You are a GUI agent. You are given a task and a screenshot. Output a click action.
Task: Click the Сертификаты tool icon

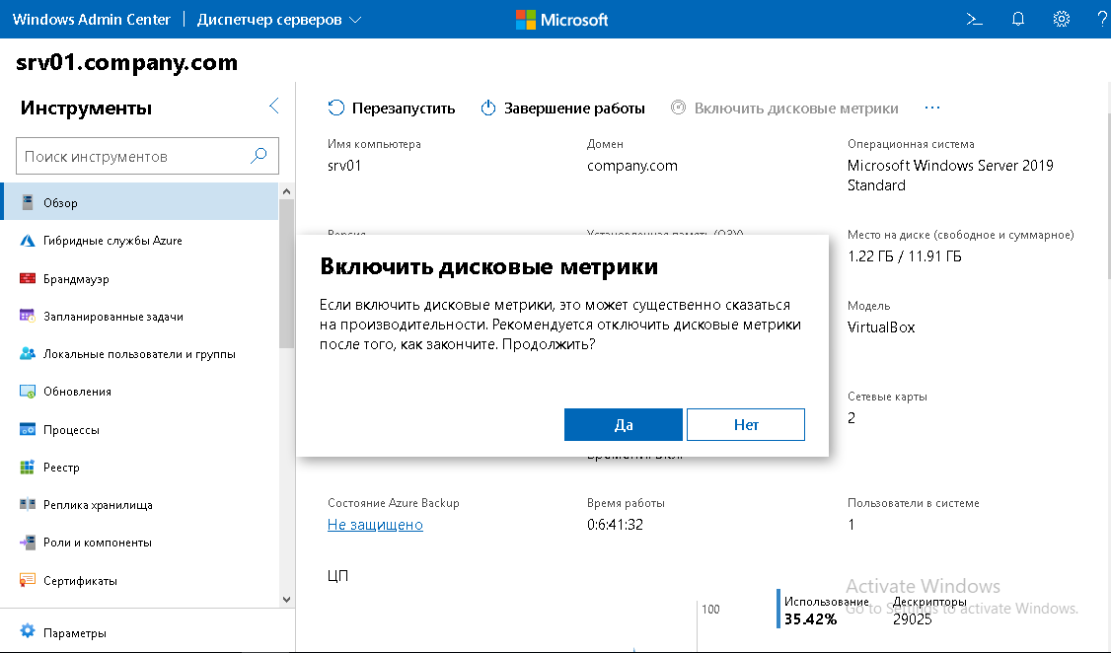[28, 580]
